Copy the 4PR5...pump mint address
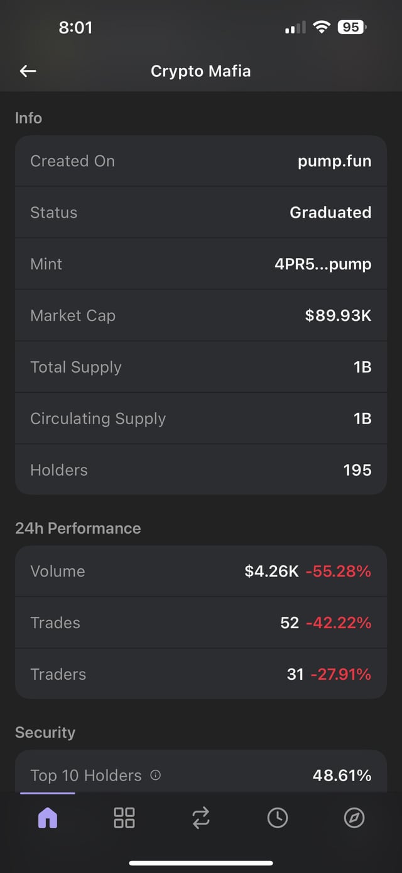 point(322,264)
